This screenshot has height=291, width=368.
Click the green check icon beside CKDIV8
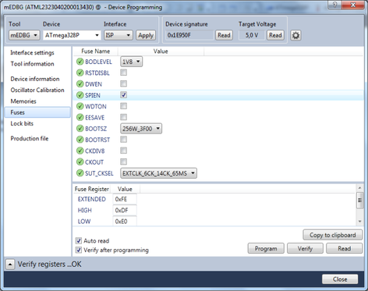click(80, 151)
